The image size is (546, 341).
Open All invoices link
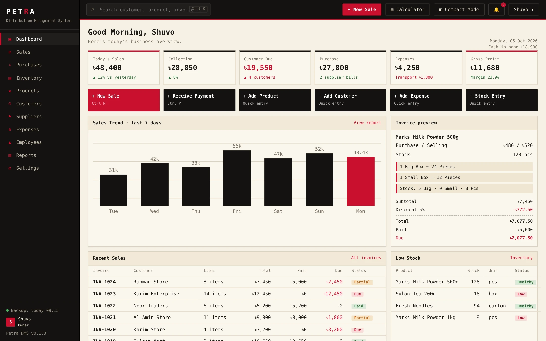(366, 258)
